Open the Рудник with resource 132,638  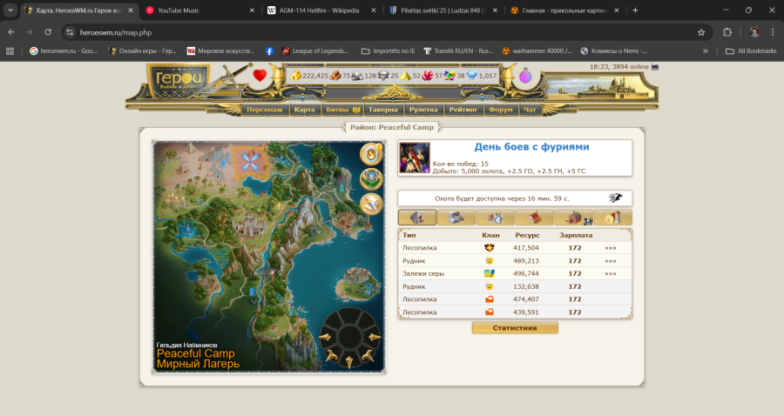[414, 286]
